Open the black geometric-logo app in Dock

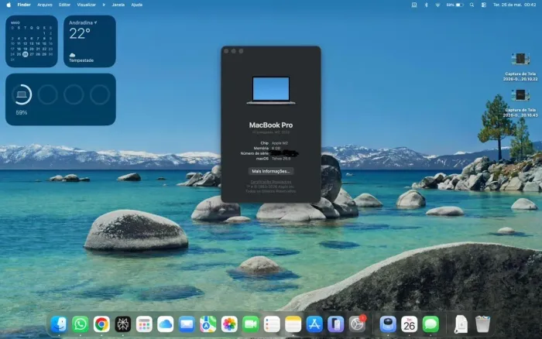click(x=122, y=324)
